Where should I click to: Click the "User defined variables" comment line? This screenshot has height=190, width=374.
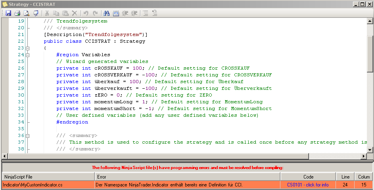tap(157, 115)
